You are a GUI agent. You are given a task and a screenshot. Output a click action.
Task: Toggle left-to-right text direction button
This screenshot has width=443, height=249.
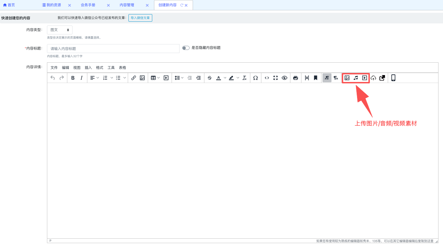tap(327, 78)
